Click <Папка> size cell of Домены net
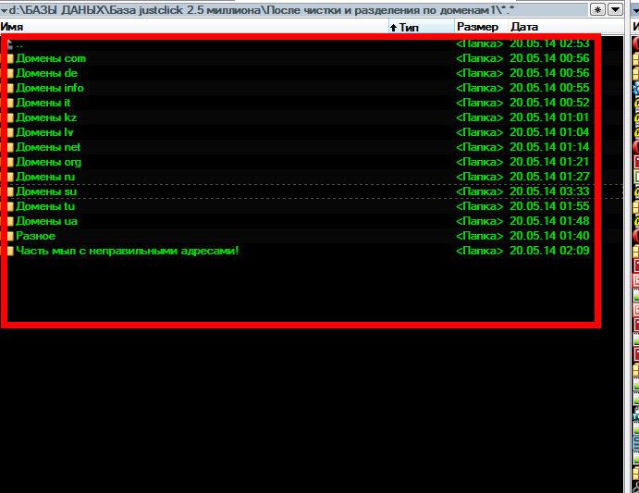 [x=480, y=147]
